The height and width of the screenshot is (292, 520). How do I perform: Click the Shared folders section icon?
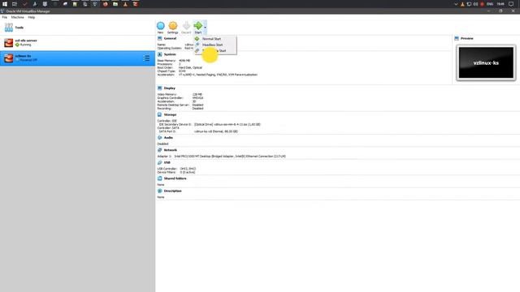click(159, 178)
